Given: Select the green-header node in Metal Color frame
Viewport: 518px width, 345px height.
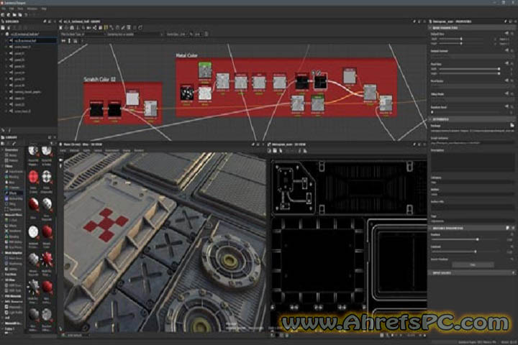Looking at the screenshot, I should [x=205, y=70].
